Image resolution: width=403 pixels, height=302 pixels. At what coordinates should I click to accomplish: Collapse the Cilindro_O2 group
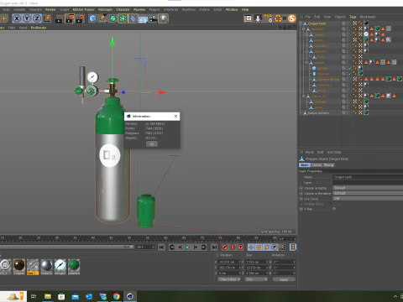pyautogui.click(x=304, y=96)
